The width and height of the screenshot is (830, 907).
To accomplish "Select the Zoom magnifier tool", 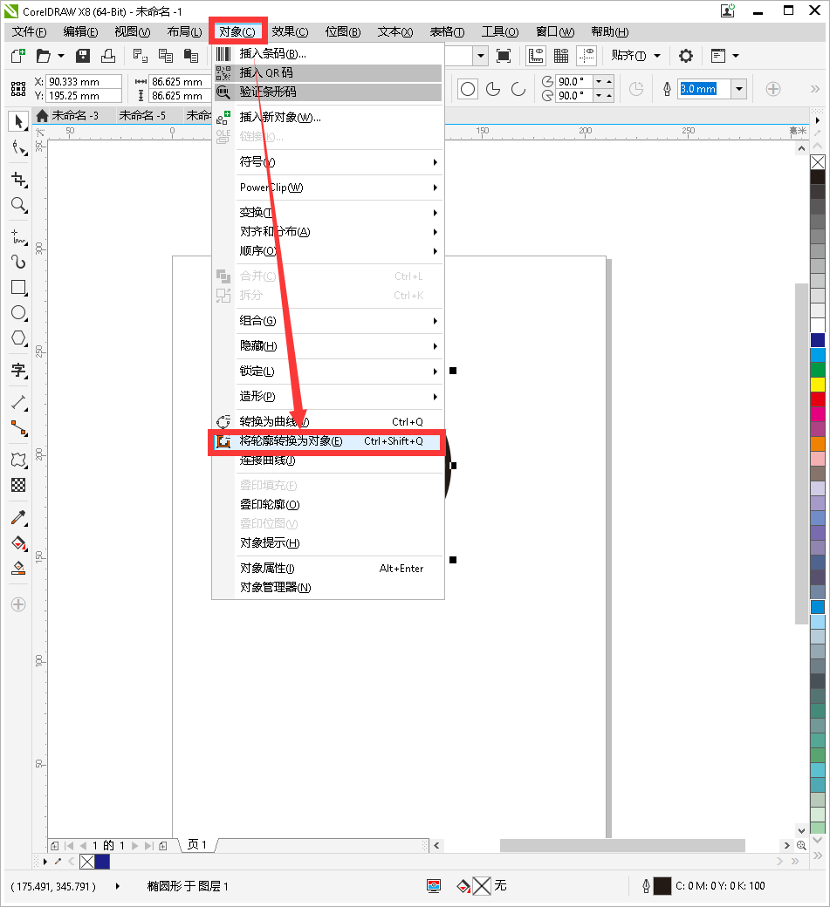I will [x=18, y=205].
